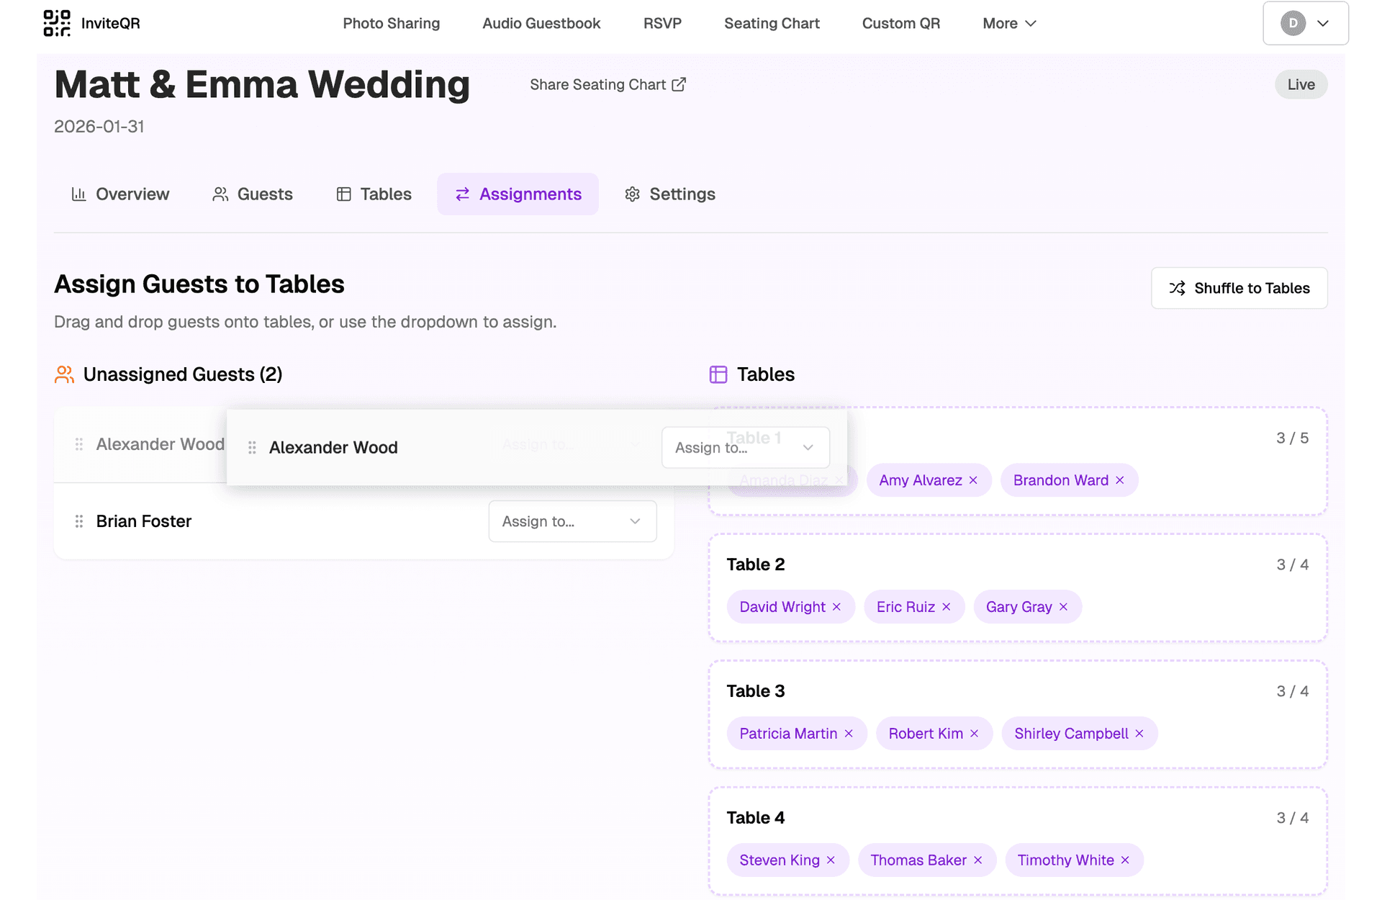
Task: Select the Audio Guestbook menu item
Action: click(x=541, y=23)
